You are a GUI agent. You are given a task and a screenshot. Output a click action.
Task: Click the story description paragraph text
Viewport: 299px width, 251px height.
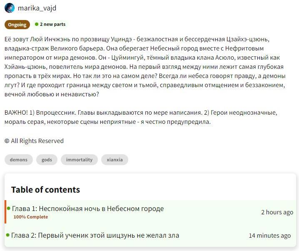click(146, 67)
